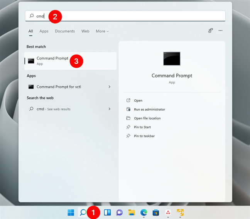Expand Command Prompt for vctl arrow
The width and height of the screenshot is (250, 219).
110,87
